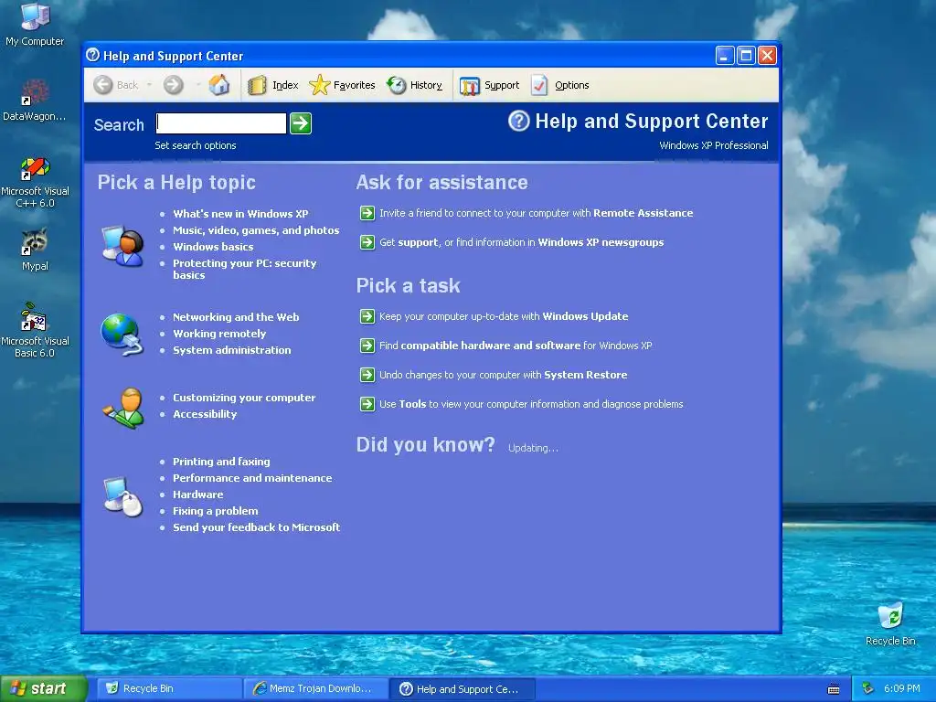Open System Restore task link

[504, 375]
